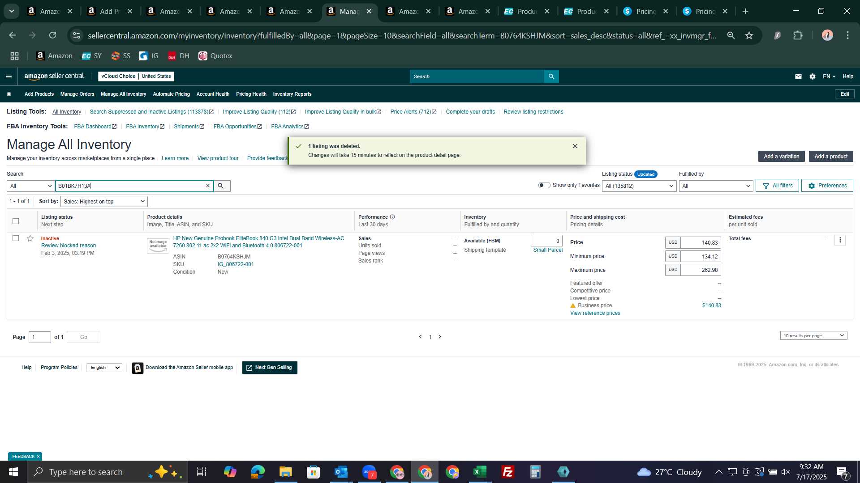The height and width of the screenshot is (483, 860).
Task: Go to the next results page arrow
Action: (440, 337)
